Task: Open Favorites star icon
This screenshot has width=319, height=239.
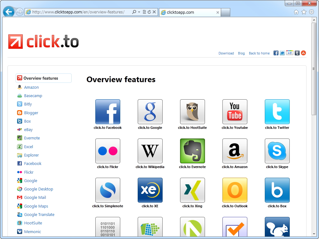Action: [x=304, y=12]
